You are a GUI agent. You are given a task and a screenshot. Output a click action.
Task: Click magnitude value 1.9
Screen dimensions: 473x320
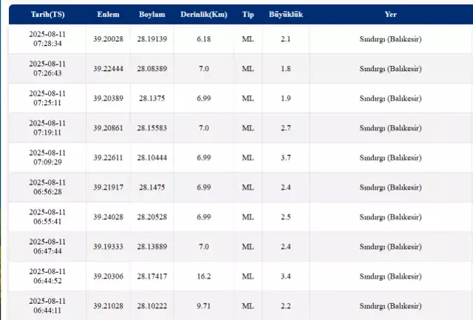(x=286, y=98)
